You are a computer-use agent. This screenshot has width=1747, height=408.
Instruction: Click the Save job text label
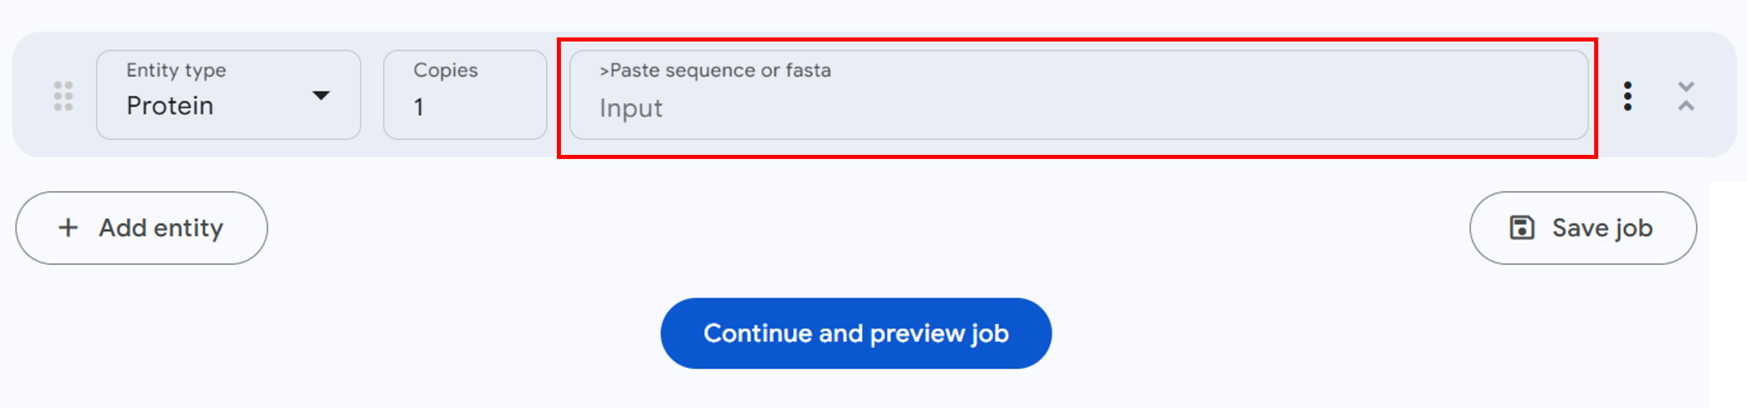(x=1602, y=228)
